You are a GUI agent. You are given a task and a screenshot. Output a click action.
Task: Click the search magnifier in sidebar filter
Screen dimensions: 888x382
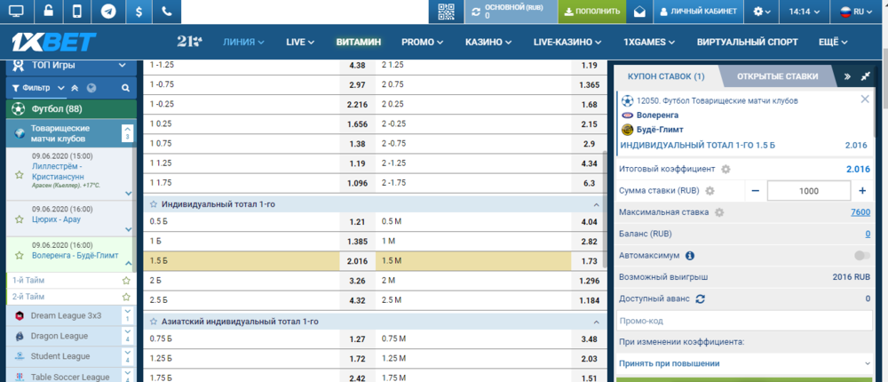click(x=126, y=88)
